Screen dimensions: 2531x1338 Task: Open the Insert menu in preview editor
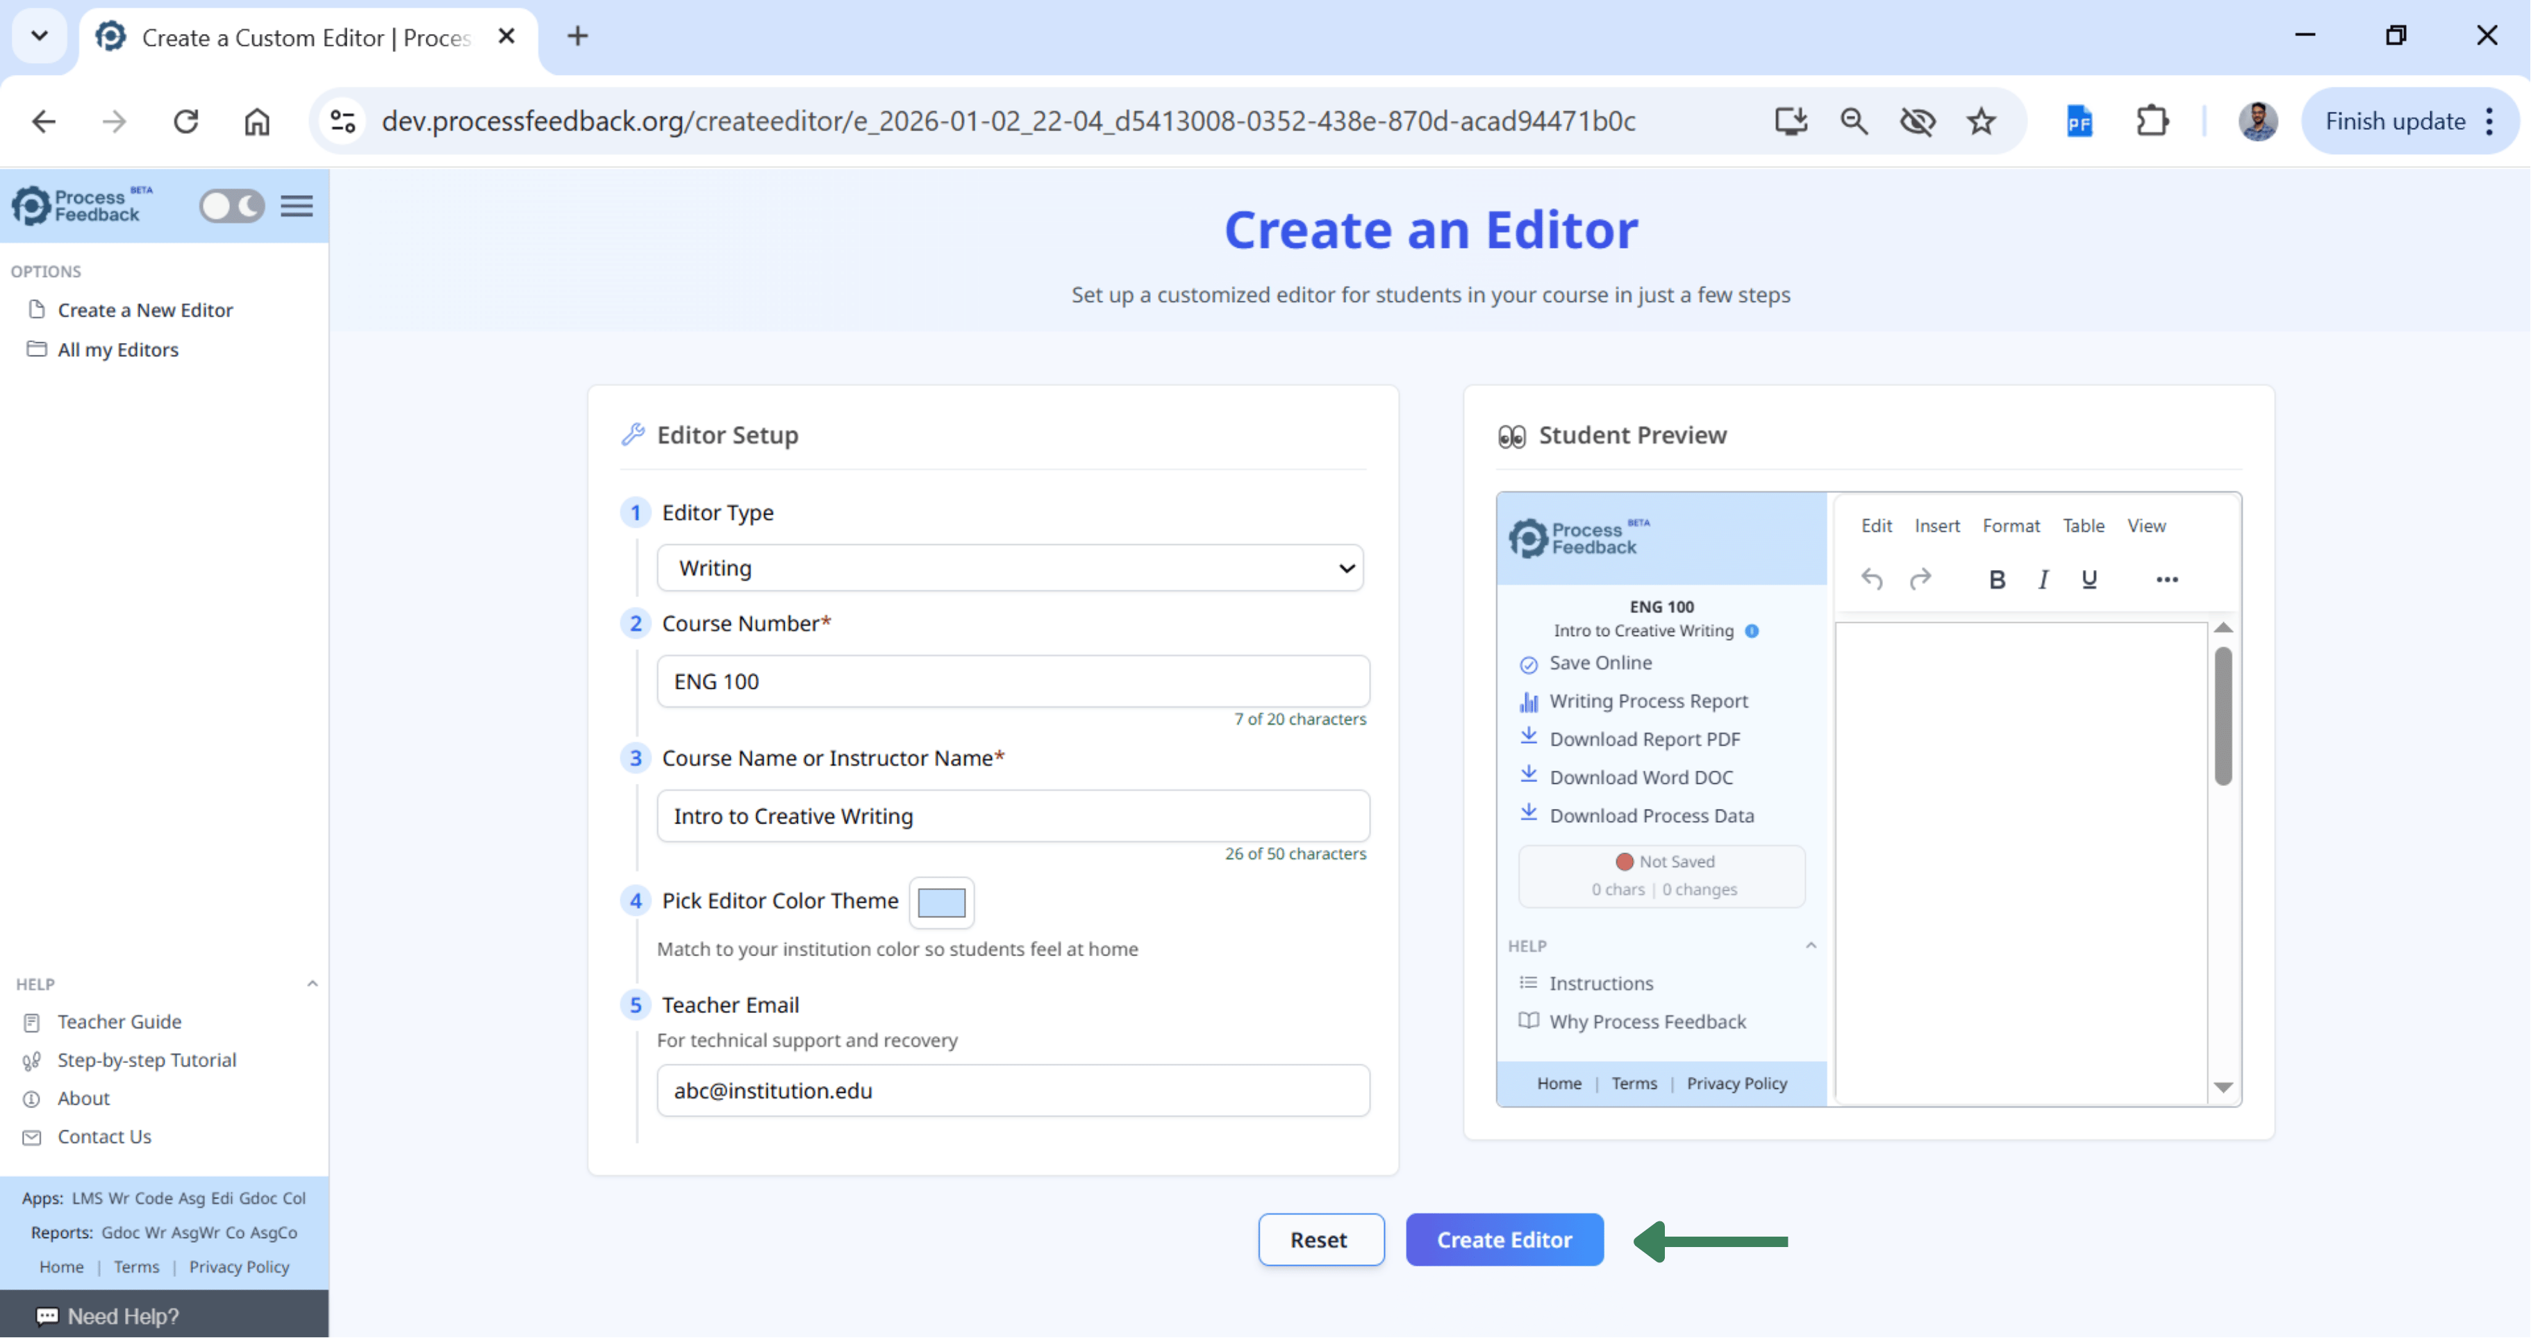[1936, 526]
